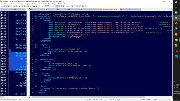
Task: Click the Close document toolbar icon
Action: 12,6
